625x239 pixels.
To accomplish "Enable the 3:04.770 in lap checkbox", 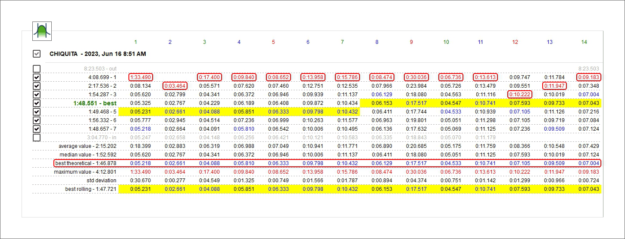I will click(x=37, y=138).
